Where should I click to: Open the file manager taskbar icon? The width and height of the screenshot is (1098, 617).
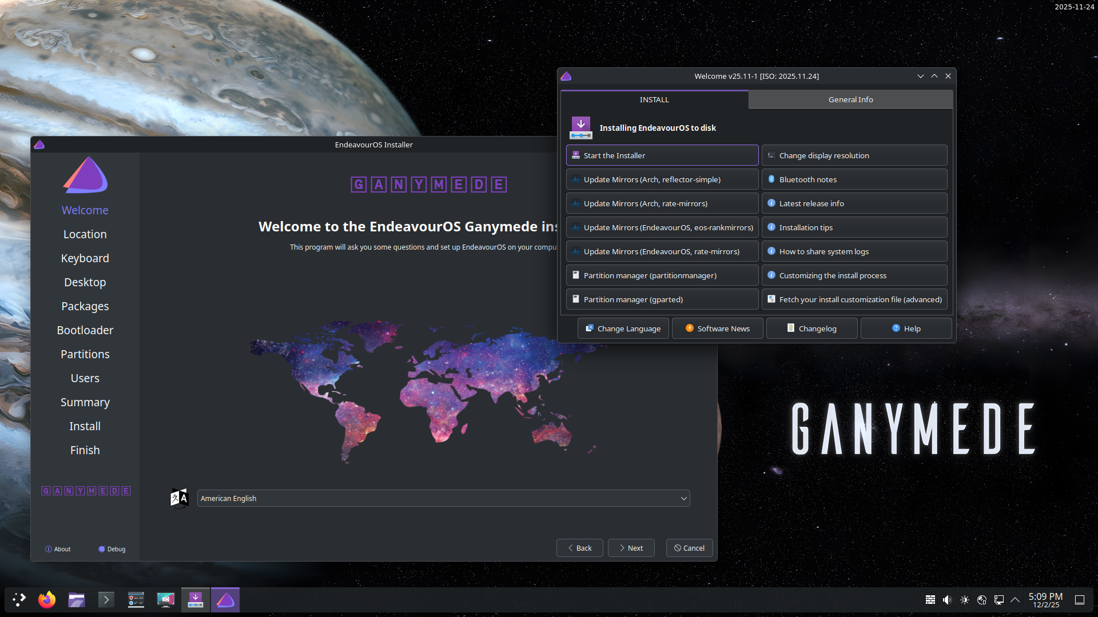[x=77, y=599]
